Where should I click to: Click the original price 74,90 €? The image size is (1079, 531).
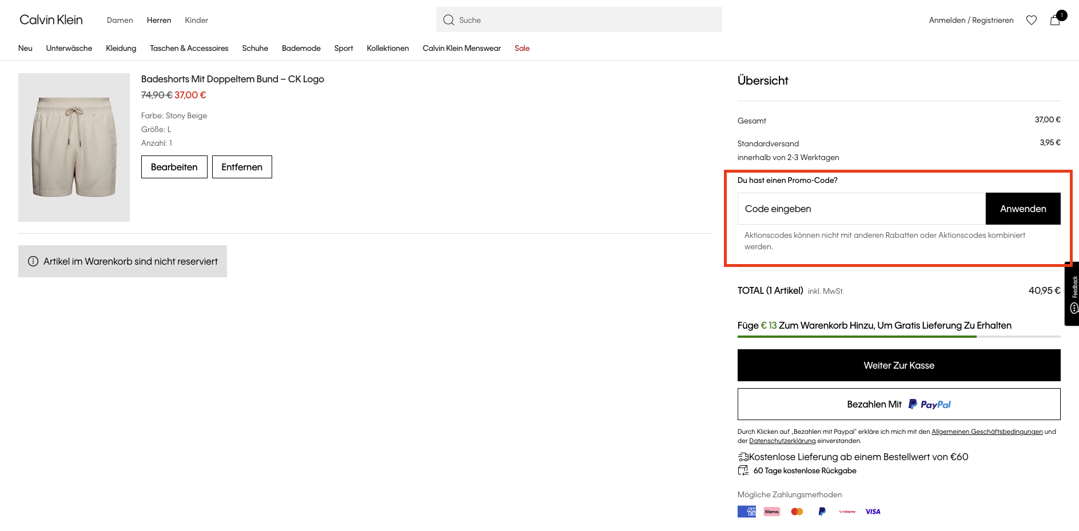(157, 95)
